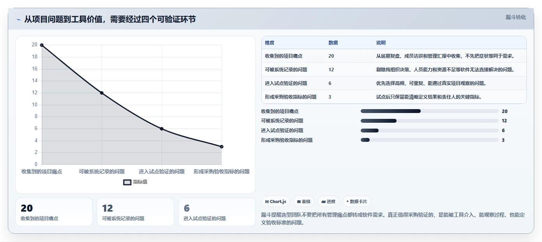Viewport: 542px width, 242px height.
Task: Click the 漏斗转化 label in header
Action: pyautogui.click(x=516, y=17)
